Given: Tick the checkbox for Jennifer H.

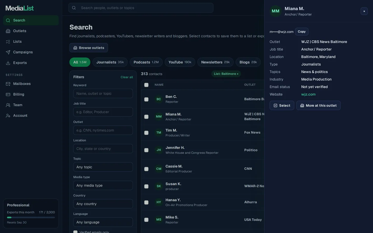Looking at the screenshot, I should coord(146,150).
